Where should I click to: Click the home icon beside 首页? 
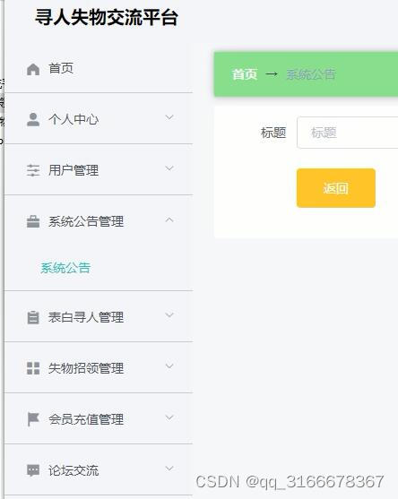33,69
